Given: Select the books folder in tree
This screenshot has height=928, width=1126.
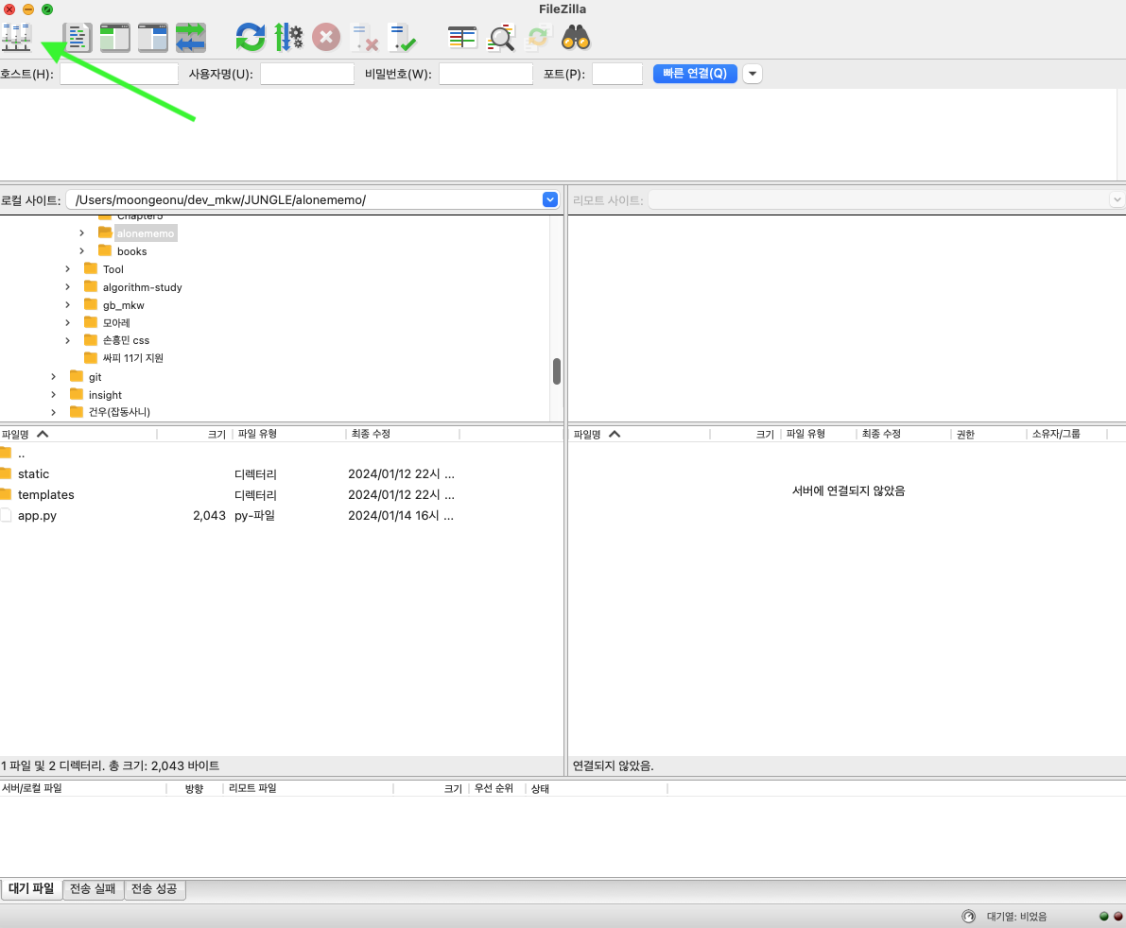Looking at the screenshot, I should [131, 251].
